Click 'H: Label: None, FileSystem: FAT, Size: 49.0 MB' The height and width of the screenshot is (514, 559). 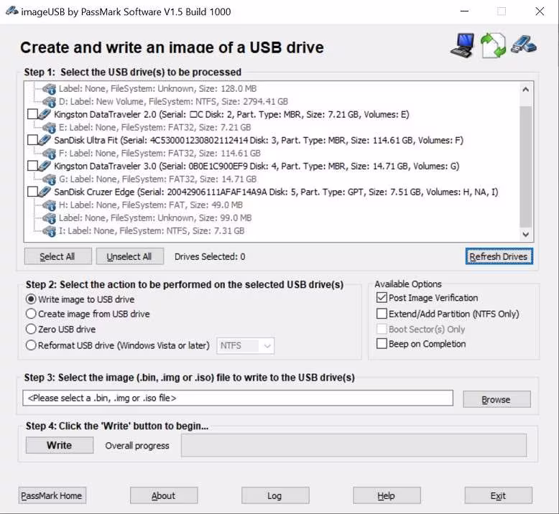click(150, 205)
